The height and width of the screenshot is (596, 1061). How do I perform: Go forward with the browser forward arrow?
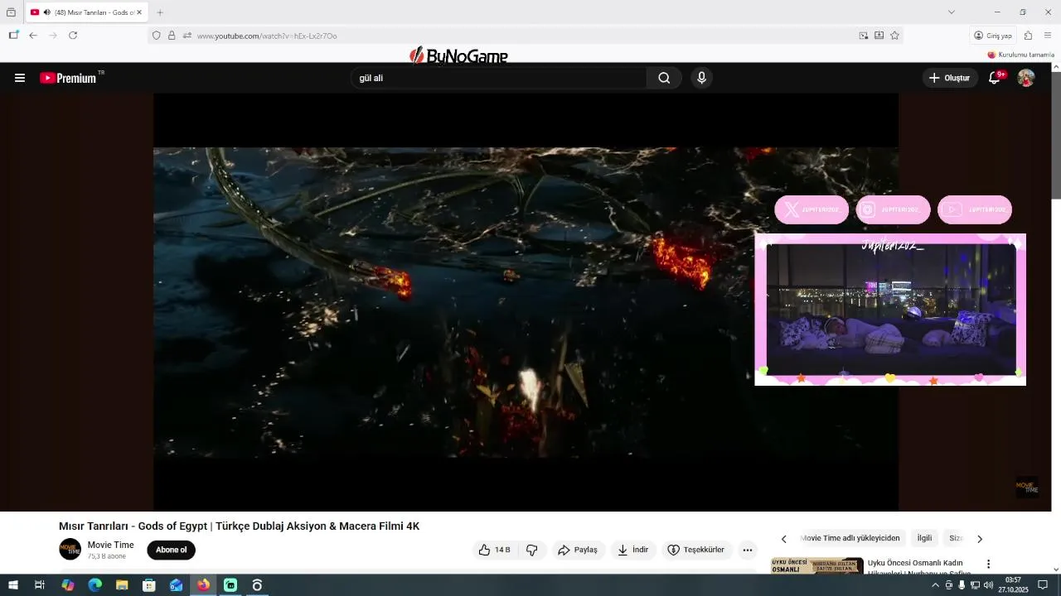pyautogui.click(x=53, y=36)
